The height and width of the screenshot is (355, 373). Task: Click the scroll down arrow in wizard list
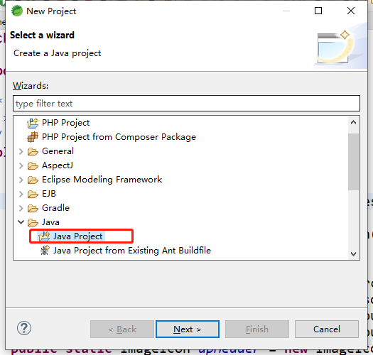[x=354, y=254]
